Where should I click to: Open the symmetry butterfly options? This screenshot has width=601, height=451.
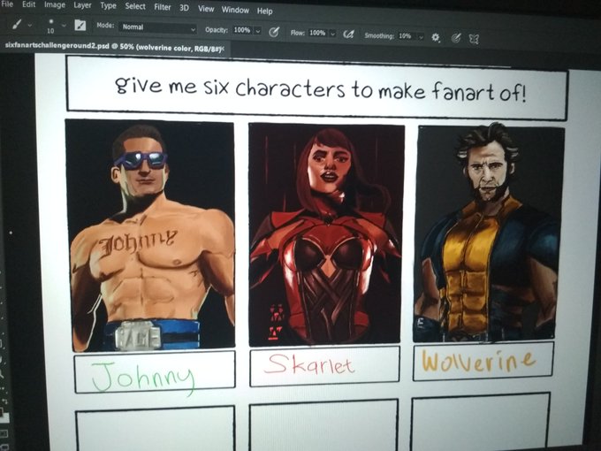coord(474,39)
